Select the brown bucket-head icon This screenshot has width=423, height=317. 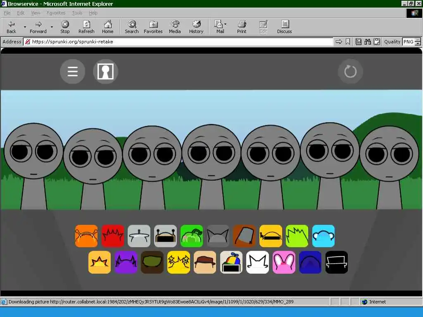point(245,236)
